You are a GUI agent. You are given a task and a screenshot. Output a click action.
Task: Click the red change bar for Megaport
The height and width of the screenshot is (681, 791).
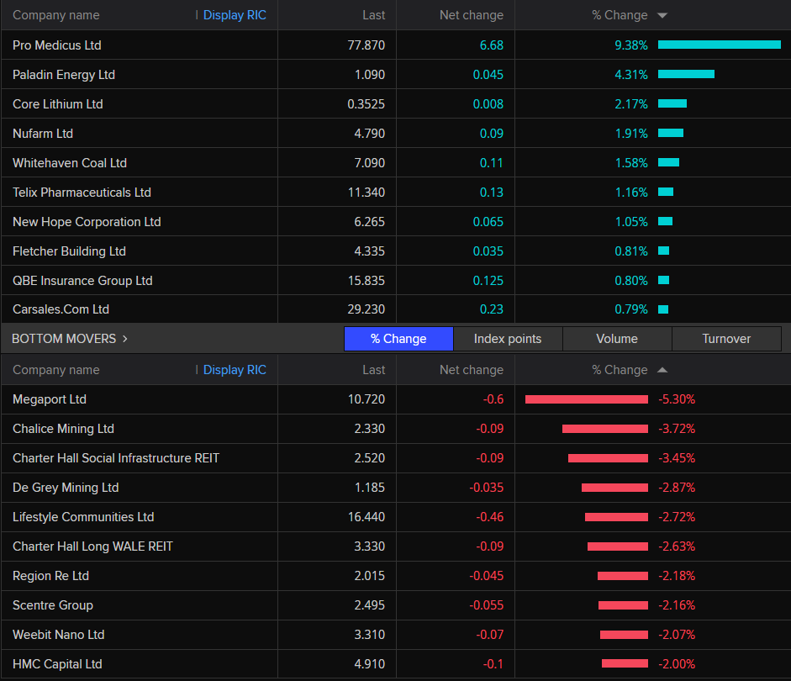pyautogui.click(x=587, y=399)
